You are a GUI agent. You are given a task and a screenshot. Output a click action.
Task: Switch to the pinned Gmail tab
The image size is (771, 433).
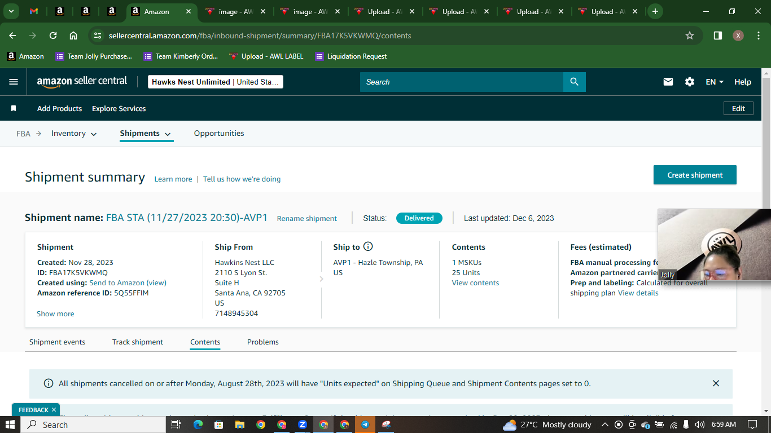click(x=34, y=11)
